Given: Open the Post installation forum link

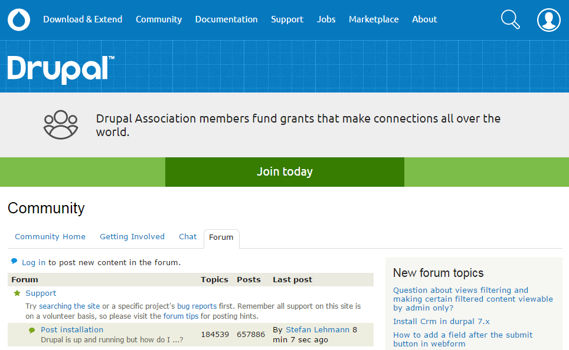Looking at the screenshot, I should (72, 330).
